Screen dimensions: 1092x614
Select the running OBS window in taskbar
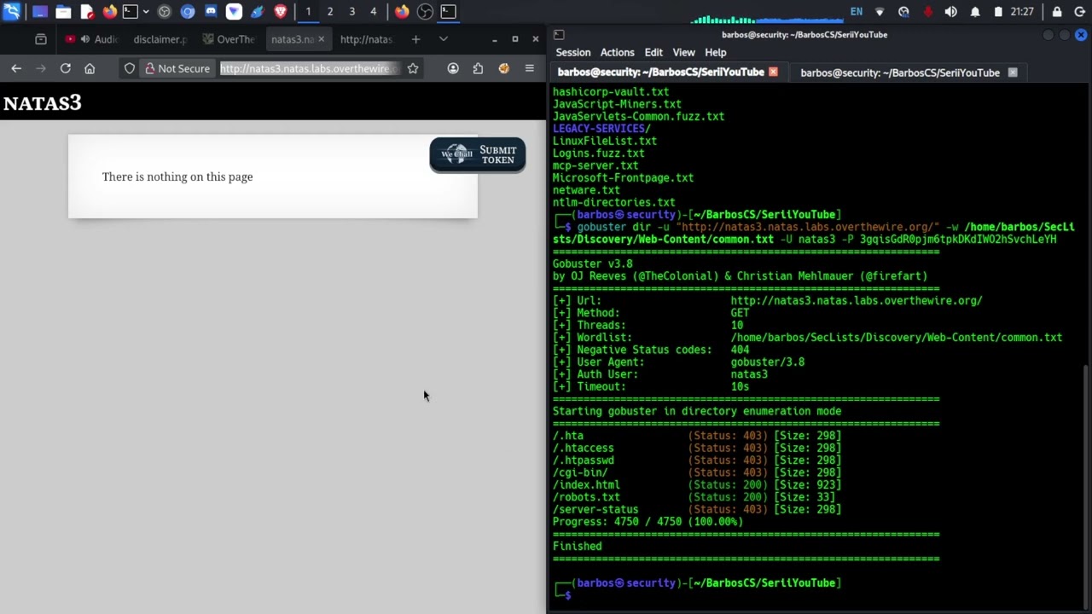pos(425,12)
